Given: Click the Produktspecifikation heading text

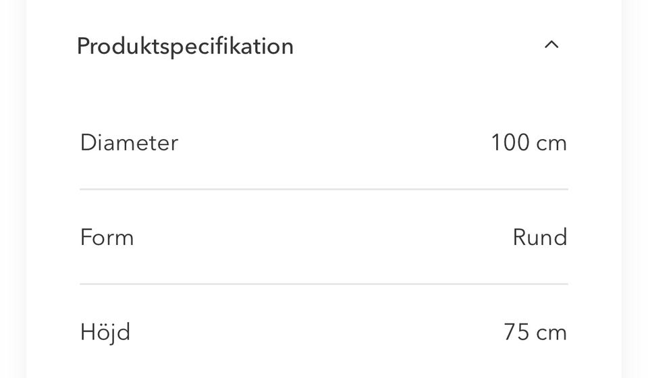Looking at the screenshot, I should pos(185,46).
